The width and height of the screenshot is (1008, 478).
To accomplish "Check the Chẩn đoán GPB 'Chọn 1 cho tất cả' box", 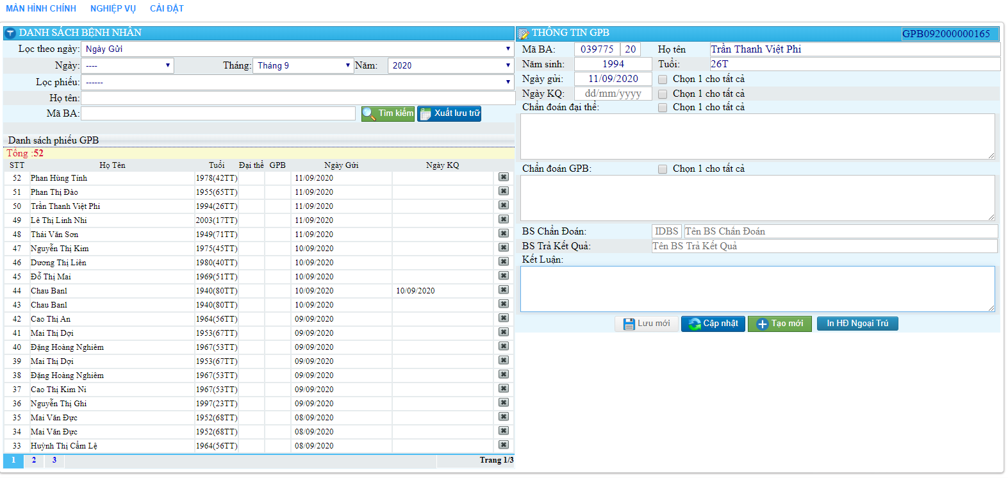I will click(663, 169).
